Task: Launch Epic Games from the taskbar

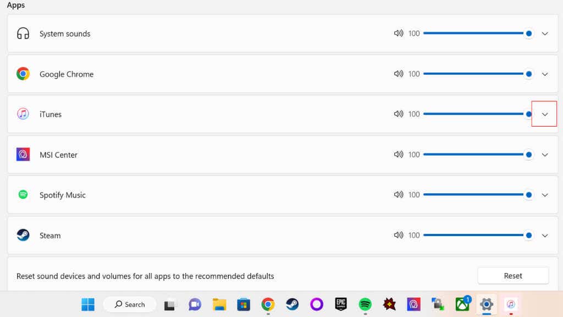Action: 341,304
